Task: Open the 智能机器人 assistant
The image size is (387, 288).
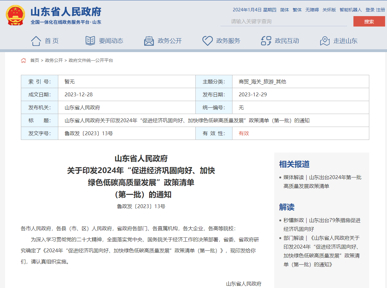Action: click(351, 10)
